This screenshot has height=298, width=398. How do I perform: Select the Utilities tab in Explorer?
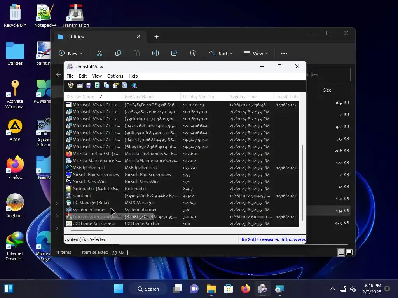click(x=100, y=37)
